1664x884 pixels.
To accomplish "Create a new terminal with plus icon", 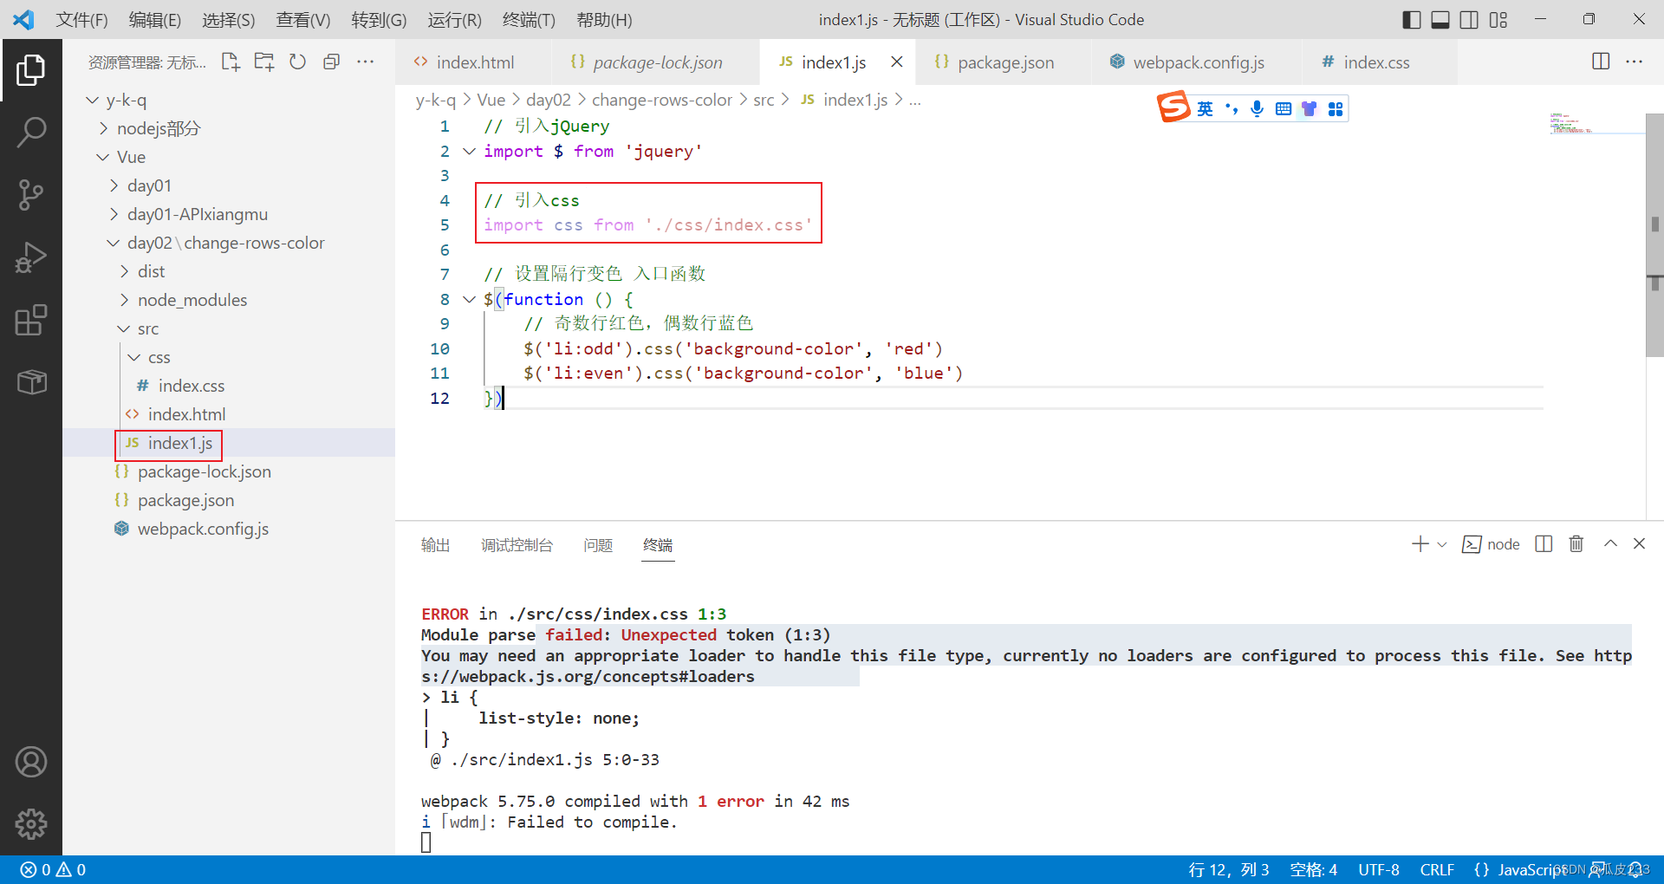I will pos(1420,544).
